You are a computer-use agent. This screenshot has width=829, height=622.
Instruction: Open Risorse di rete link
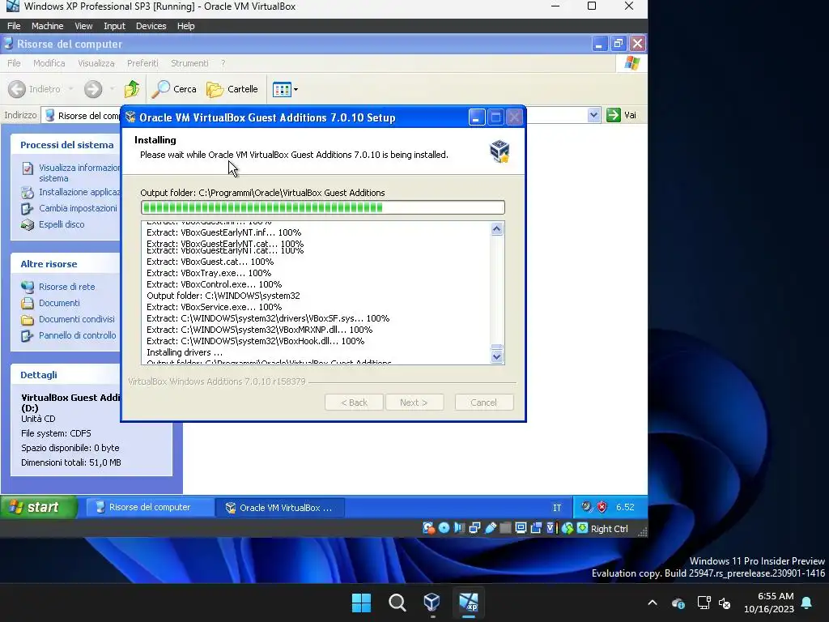[66, 287]
